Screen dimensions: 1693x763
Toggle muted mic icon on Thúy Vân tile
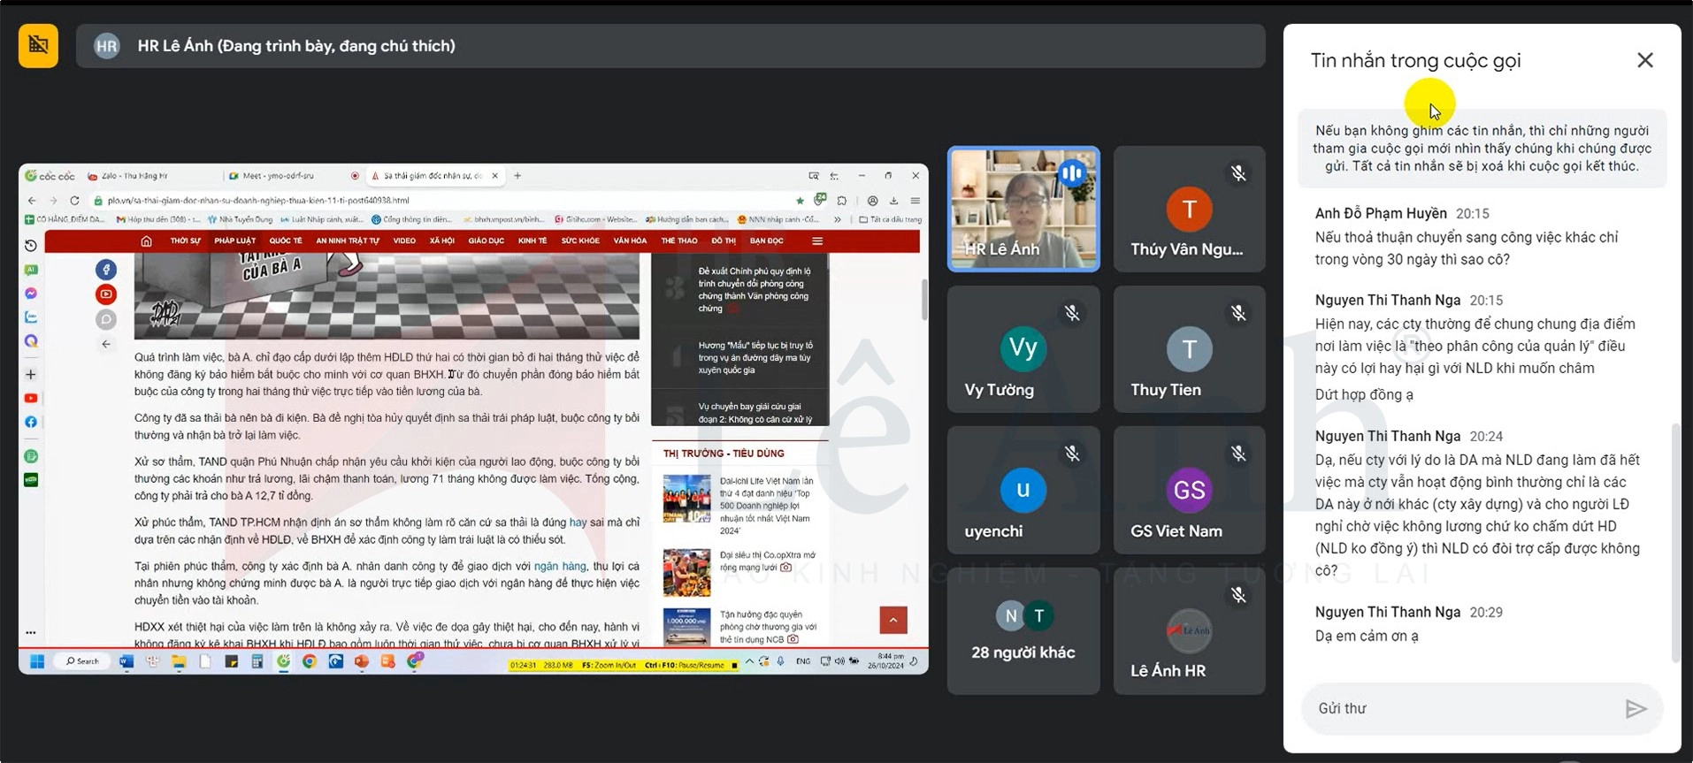pos(1238,174)
